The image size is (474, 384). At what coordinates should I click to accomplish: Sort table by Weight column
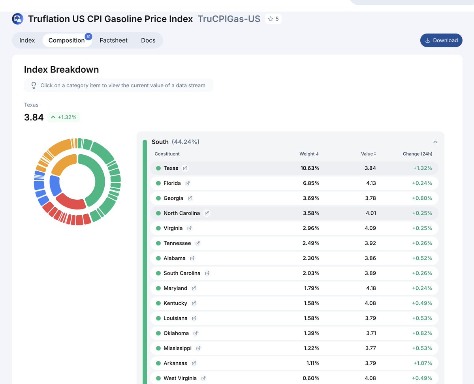click(309, 154)
